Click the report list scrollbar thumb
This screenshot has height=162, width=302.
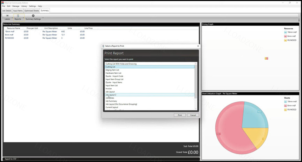pyautogui.click(x=196, y=82)
